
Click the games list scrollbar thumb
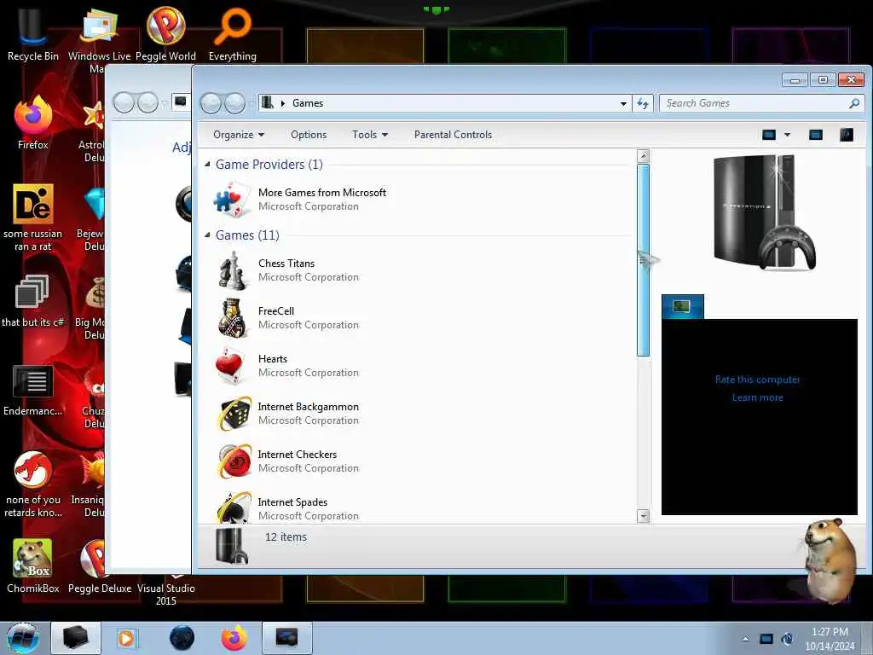pos(643,260)
